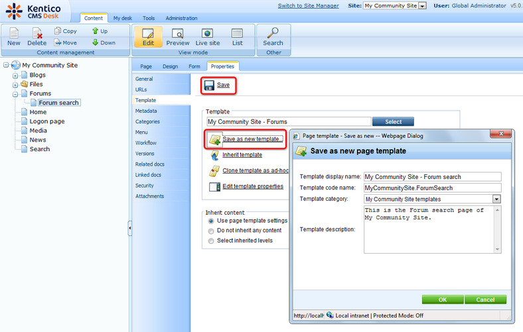Open the Tools main tab
The height and width of the screenshot is (332, 523).
(x=149, y=18)
